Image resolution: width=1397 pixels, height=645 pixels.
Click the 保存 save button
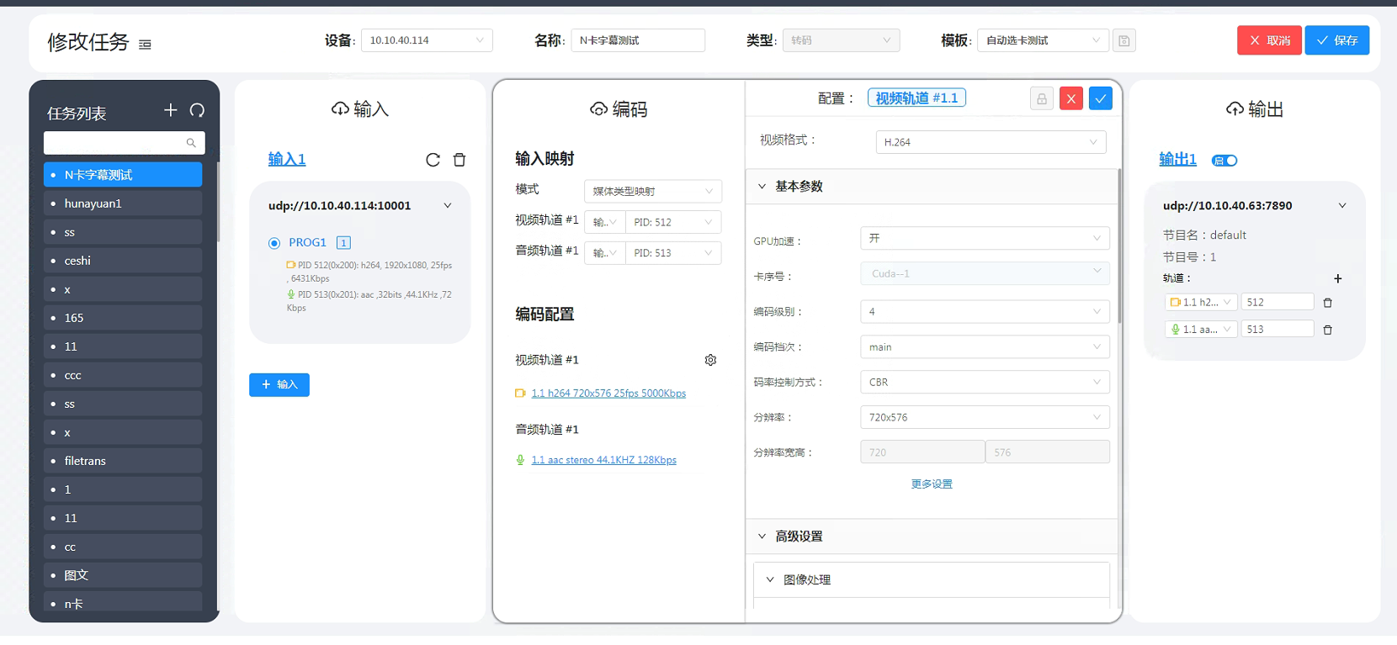pyautogui.click(x=1337, y=40)
